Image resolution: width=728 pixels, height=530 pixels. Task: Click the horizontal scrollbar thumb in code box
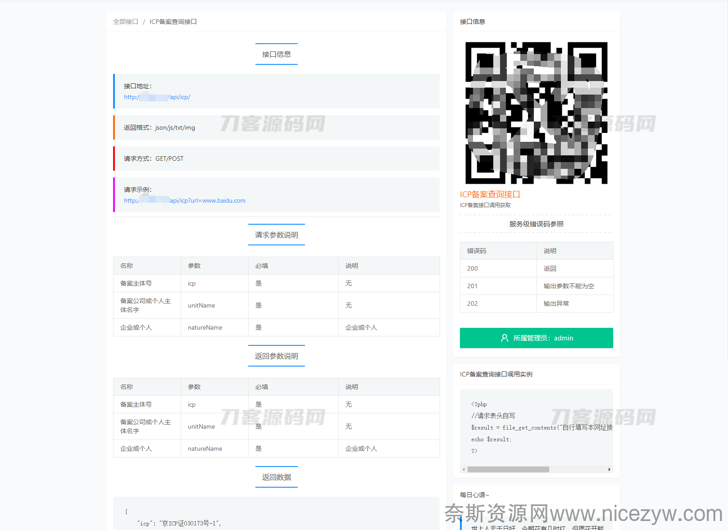point(508,470)
